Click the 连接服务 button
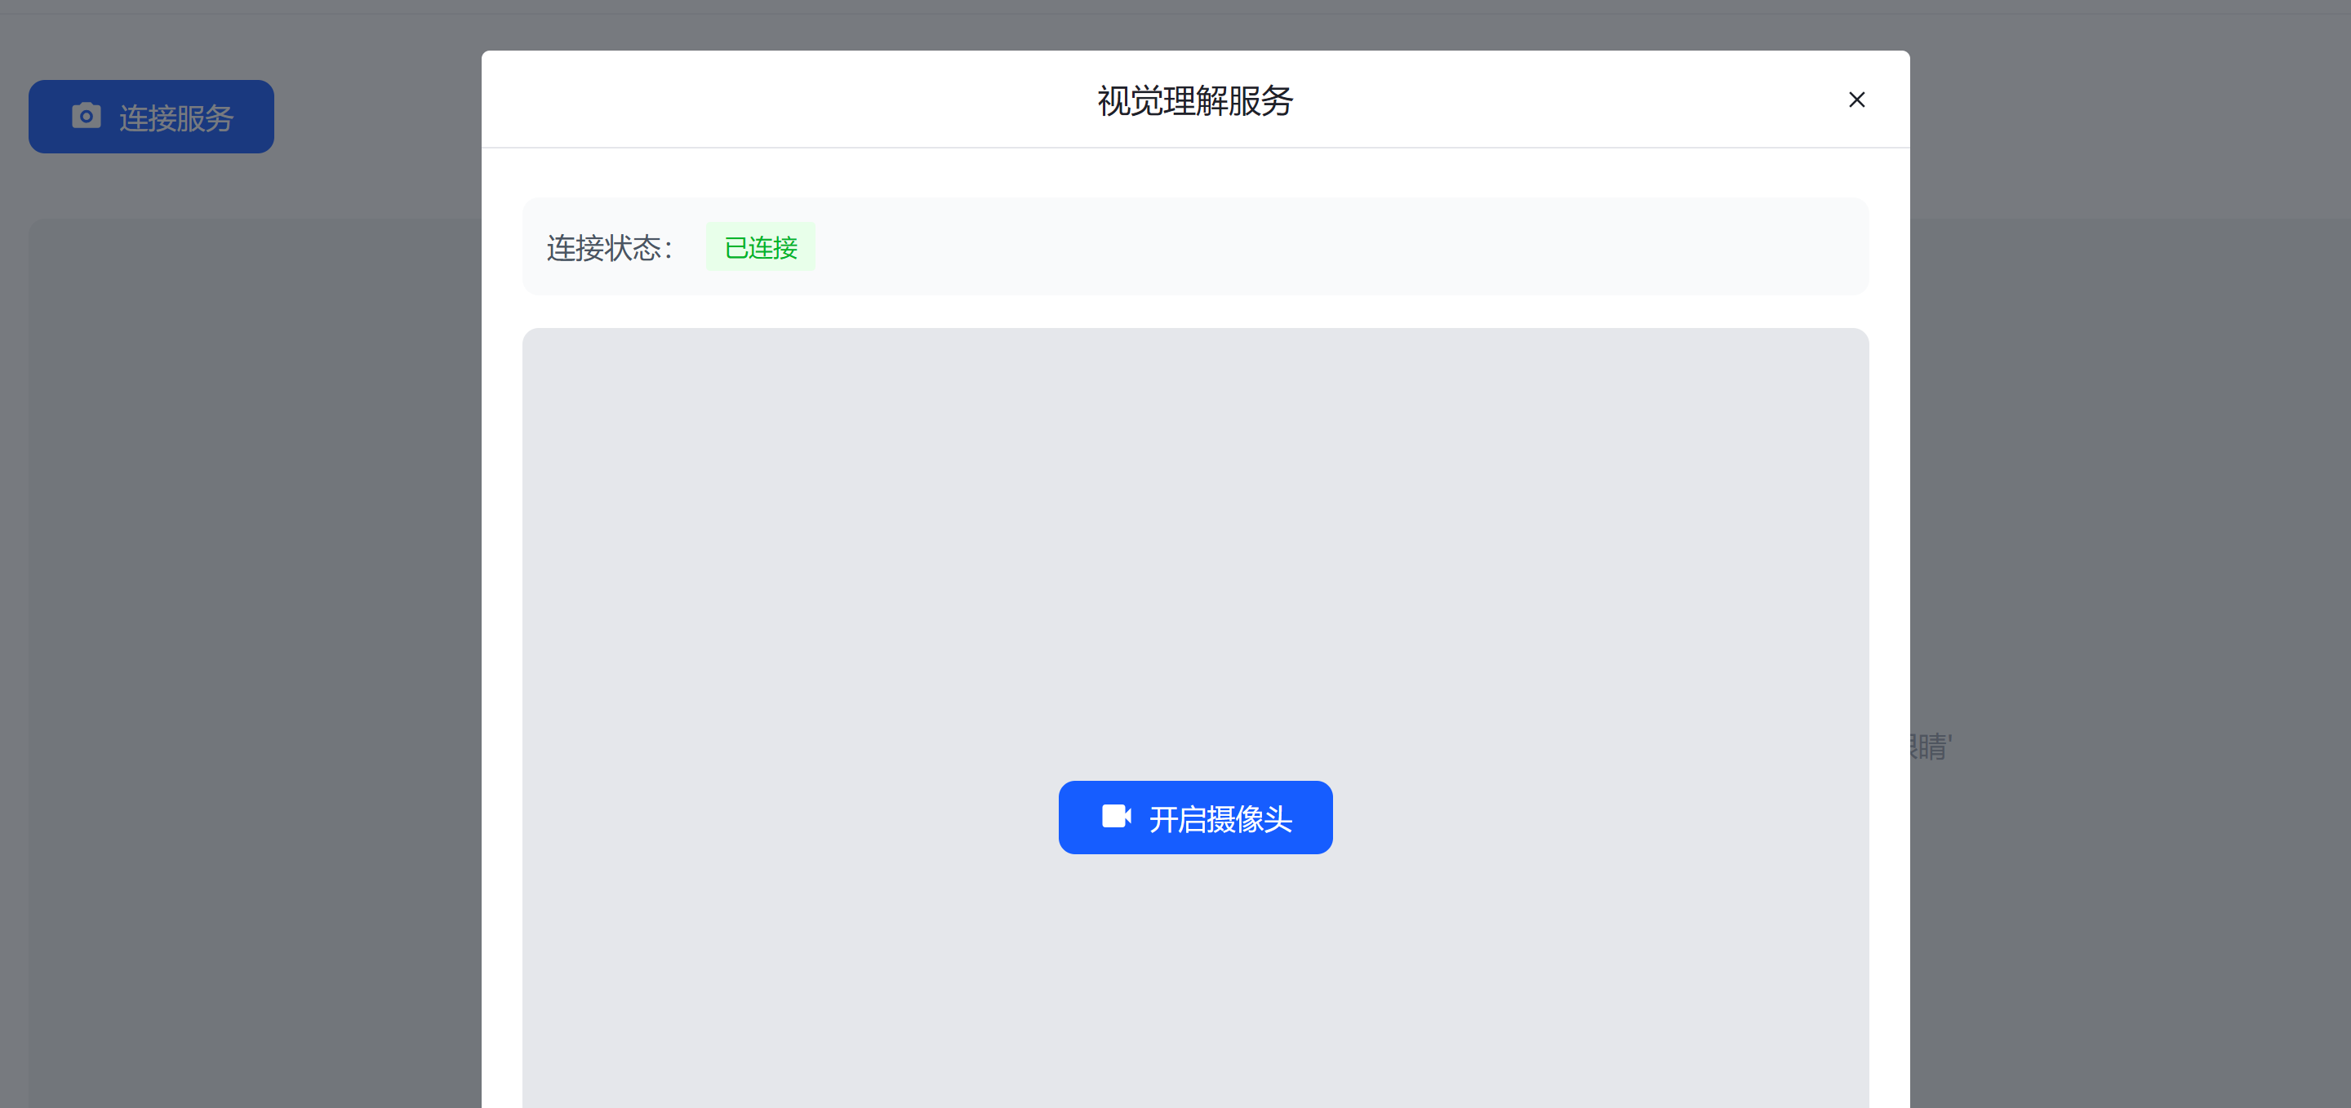Viewport: 2351px width, 1108px height. pos(152,117)
